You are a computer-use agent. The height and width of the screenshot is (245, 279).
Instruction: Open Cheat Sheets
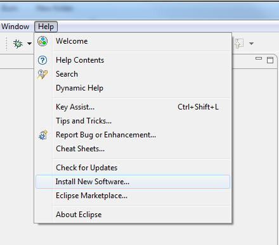tap(133, 149)
